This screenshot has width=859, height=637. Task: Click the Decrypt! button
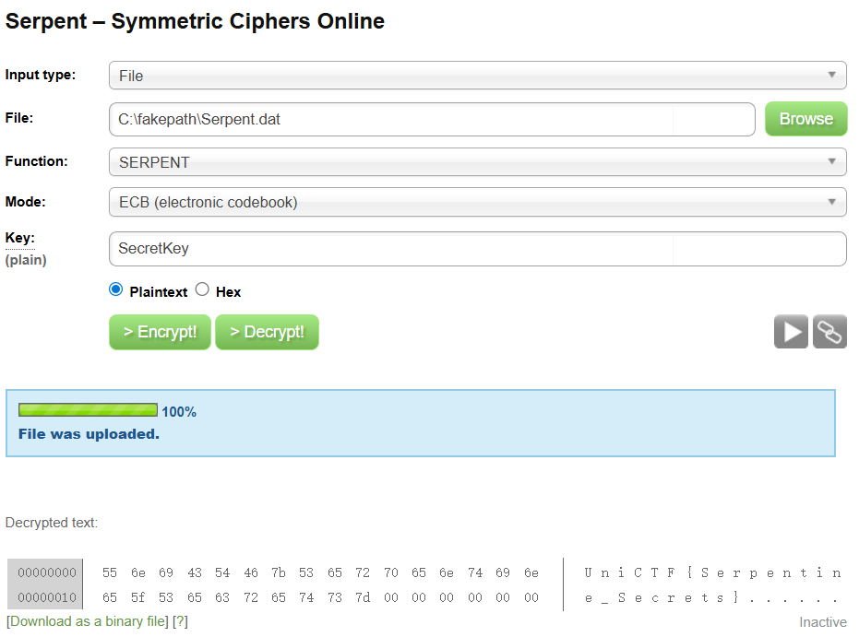click(267, 332)
